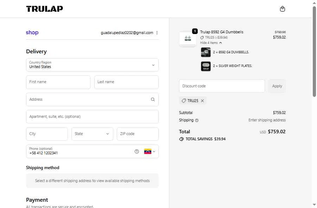Click the shipping methods notice box
Screen dimensions: 317x208
[x=92, y=181]
